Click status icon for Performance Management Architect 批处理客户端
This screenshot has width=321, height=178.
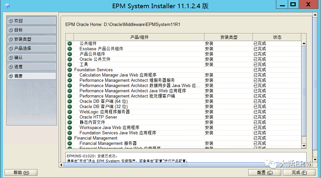pos(70,96)
